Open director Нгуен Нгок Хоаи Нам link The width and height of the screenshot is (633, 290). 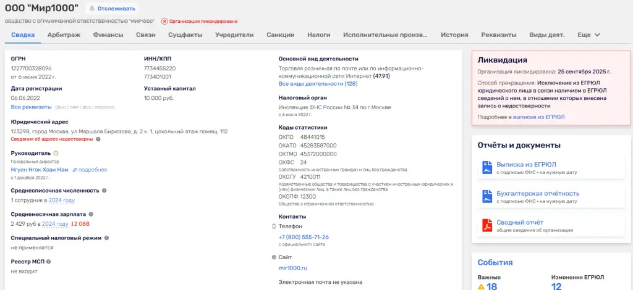click(x=40, y=170)
